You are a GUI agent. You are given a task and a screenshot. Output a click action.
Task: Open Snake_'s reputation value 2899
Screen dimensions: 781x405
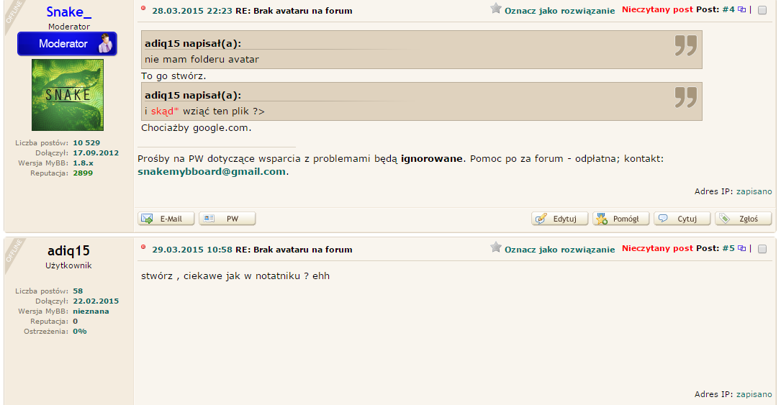pos(83,173)
